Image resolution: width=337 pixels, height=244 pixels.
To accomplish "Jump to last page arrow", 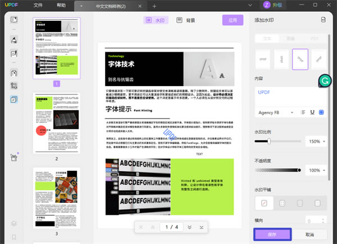I will (201, 227).
